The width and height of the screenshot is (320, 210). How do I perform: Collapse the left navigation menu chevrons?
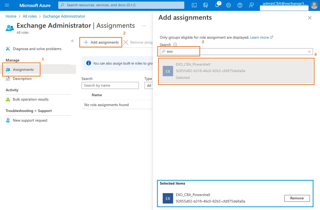tap(73, 41)
